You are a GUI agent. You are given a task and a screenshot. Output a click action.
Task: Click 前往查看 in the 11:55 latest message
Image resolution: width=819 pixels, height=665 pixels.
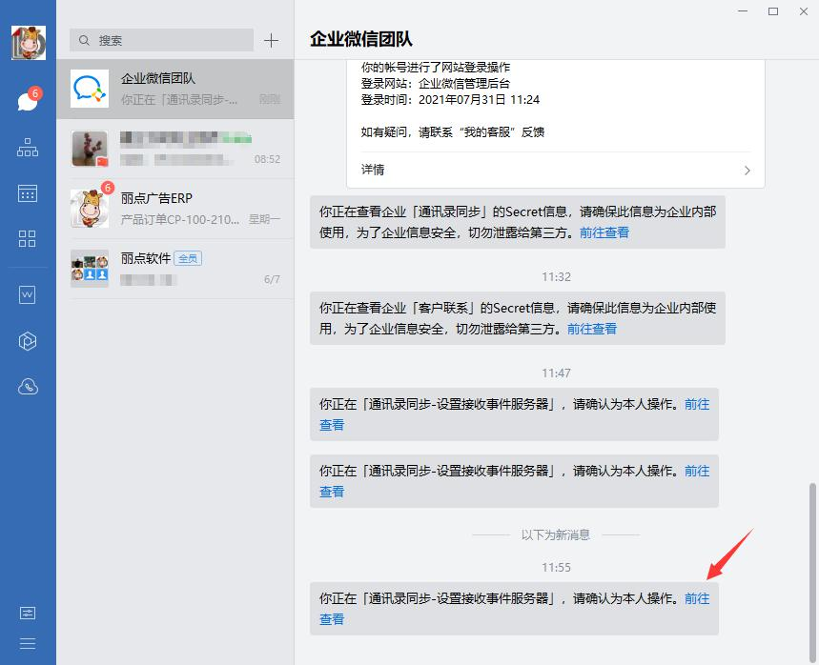click(697, 598)
